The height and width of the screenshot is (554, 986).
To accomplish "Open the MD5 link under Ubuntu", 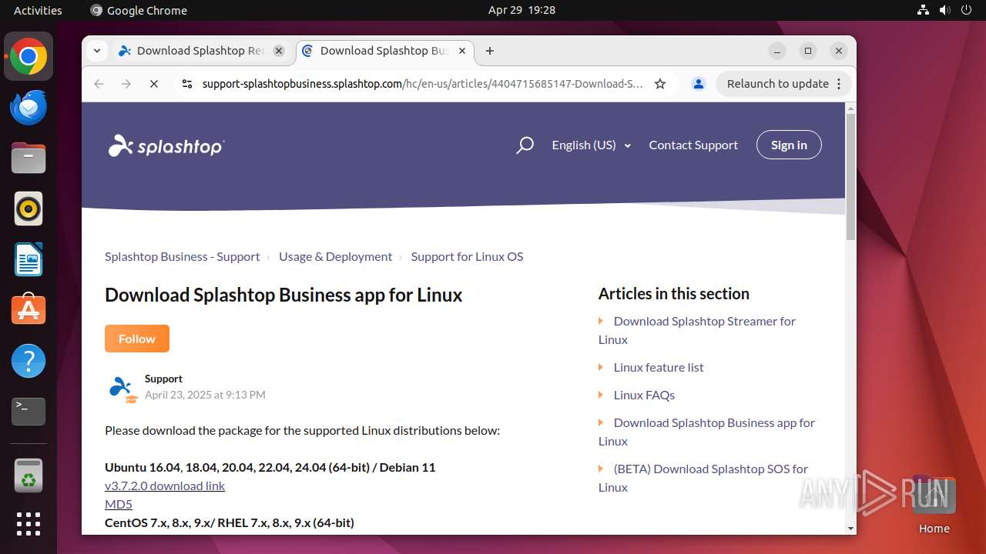I will [119, 504].
